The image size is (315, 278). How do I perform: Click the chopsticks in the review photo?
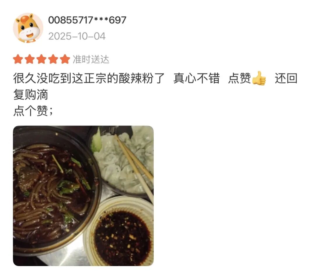click(x=134, y=166)
